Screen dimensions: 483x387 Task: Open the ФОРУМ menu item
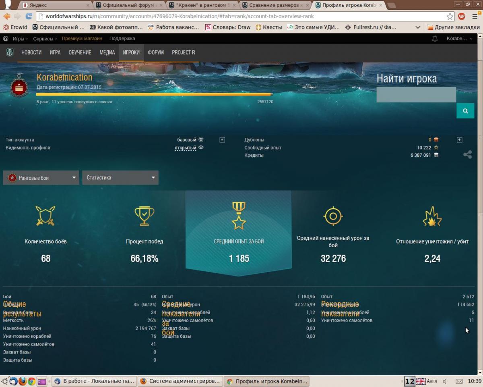(x=156, y=53)
